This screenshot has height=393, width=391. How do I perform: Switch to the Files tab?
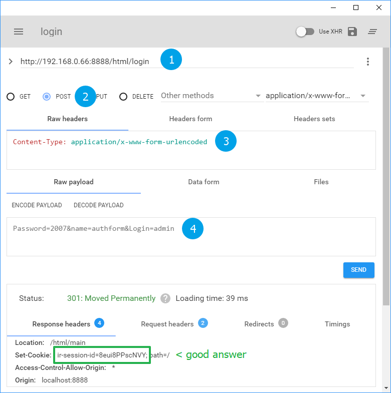(321, 182)
